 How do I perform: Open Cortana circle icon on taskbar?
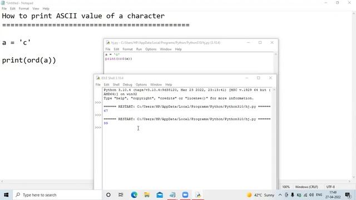pyautogui.click(x=108, y=195)
